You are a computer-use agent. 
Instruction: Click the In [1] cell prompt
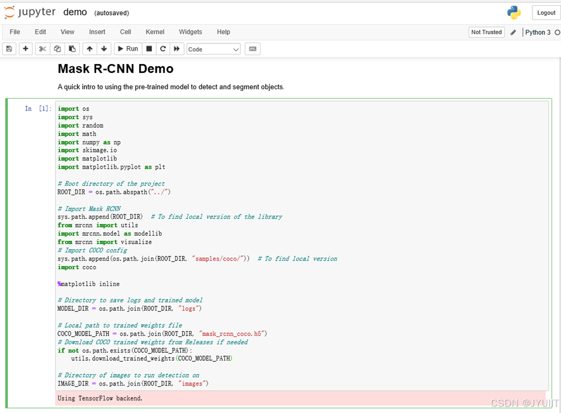(38, 109)
